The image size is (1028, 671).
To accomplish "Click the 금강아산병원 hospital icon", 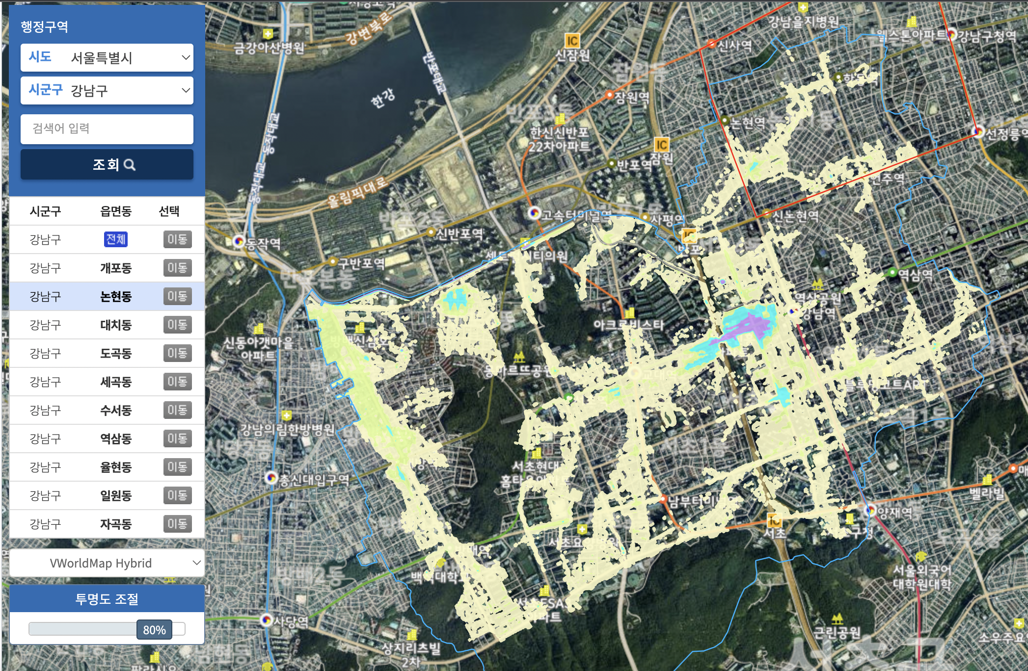I will coord(268,34).
